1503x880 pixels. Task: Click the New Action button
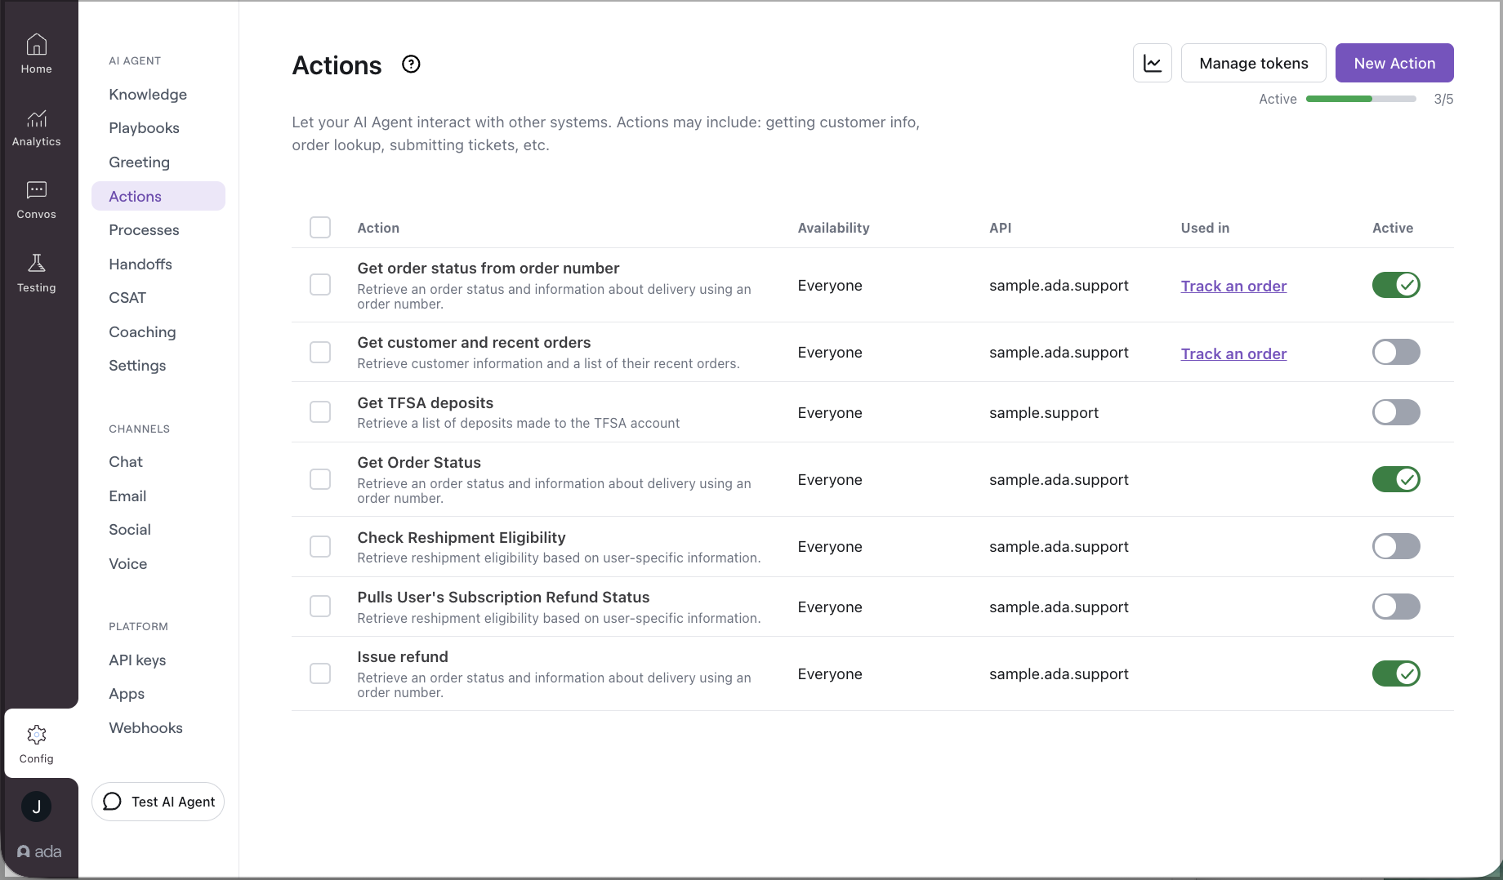coord(1394,64)
